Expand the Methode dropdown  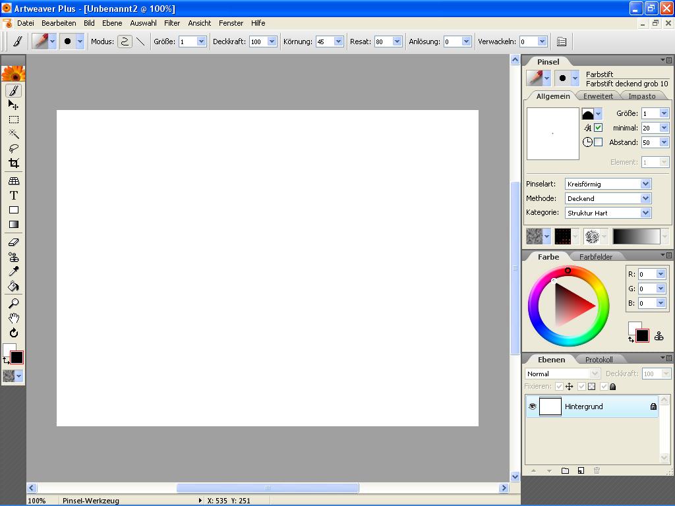click(x=645, y=198)
